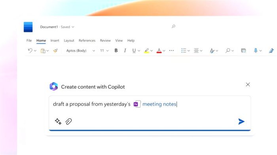Start Dictate with microphone icon
The width and height of the screenshot is (277, 155).
pos(256,50)
